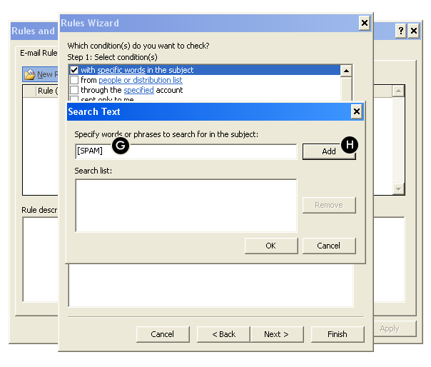
Task: Uncheck 'with specific words in the subject'
Action: point(74,70)
